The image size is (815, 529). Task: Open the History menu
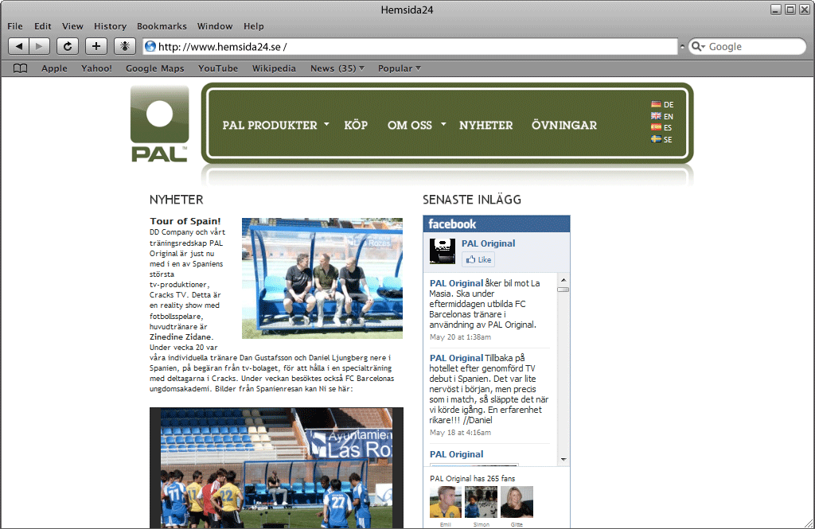coord(110,26)
